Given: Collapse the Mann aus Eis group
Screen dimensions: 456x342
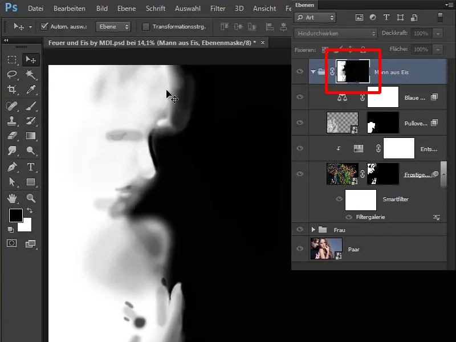Looking at the screenshot, I should [313, 72].
